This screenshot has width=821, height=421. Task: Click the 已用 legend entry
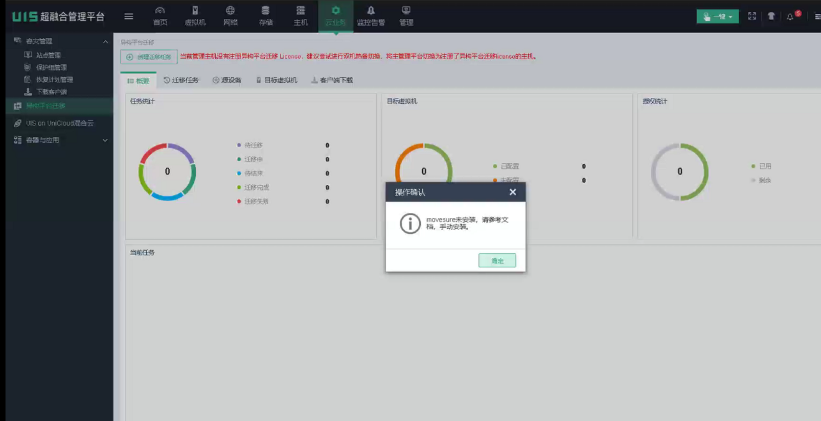click(761, 166)
